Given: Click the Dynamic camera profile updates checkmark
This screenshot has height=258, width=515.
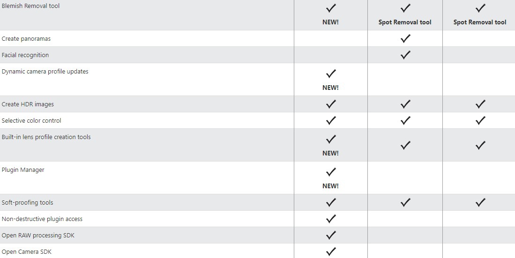Looking at the screenshot, I should (x=330, y=74).
